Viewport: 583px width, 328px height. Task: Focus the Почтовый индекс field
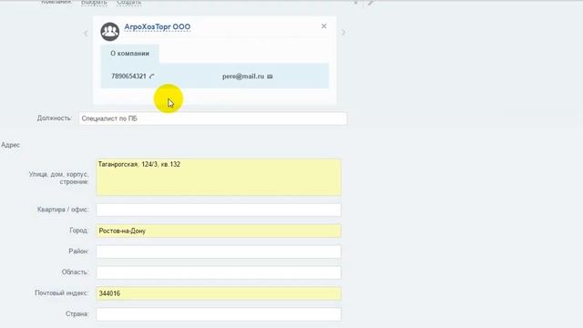tap(219, 293)
